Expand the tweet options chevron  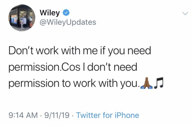tap(185, 14)
